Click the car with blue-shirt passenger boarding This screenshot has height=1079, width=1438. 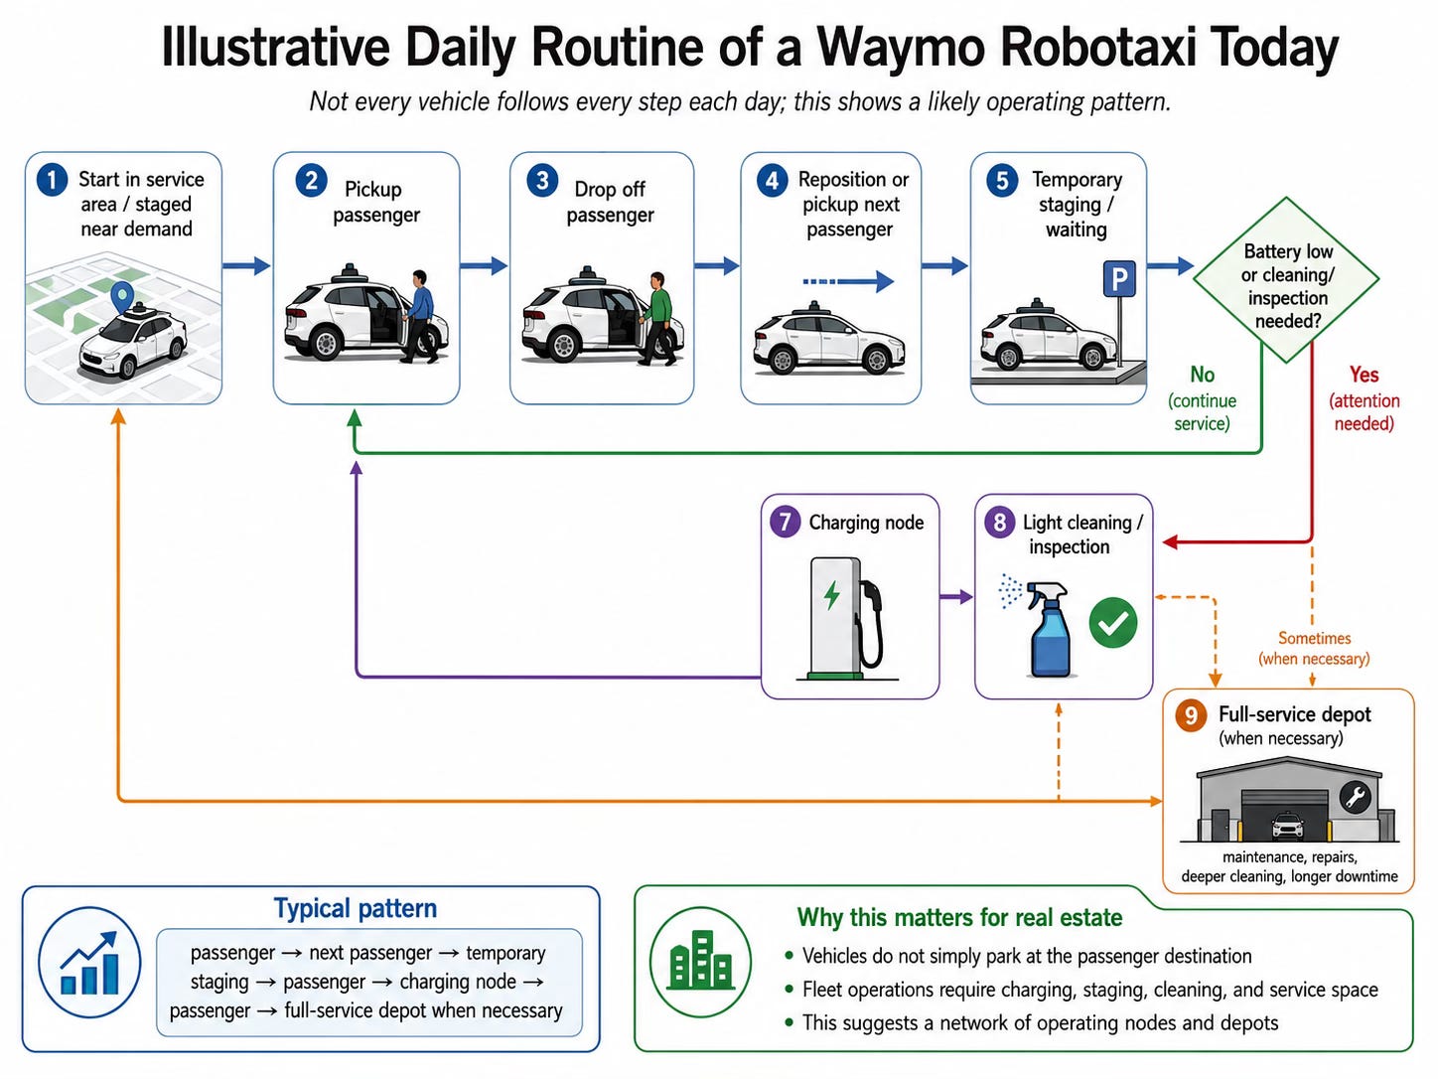366,315
